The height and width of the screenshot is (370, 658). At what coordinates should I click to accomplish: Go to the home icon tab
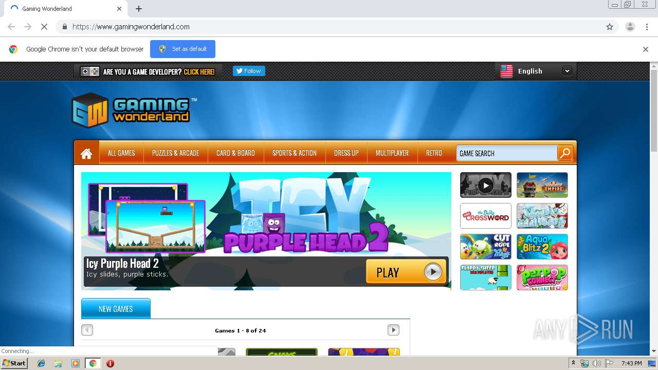coord(86,153)
